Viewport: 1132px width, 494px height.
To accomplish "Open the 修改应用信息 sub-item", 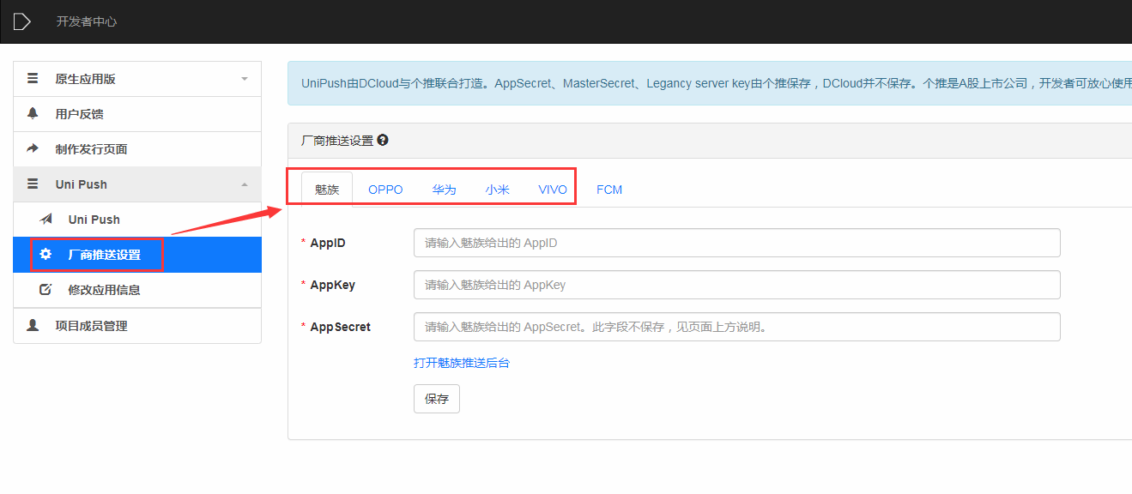I will [x=137, y=290].
